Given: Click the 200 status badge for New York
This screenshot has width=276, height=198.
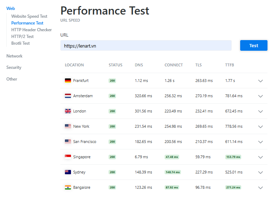Looking at the screenshot, I should [x=112, y=126].
